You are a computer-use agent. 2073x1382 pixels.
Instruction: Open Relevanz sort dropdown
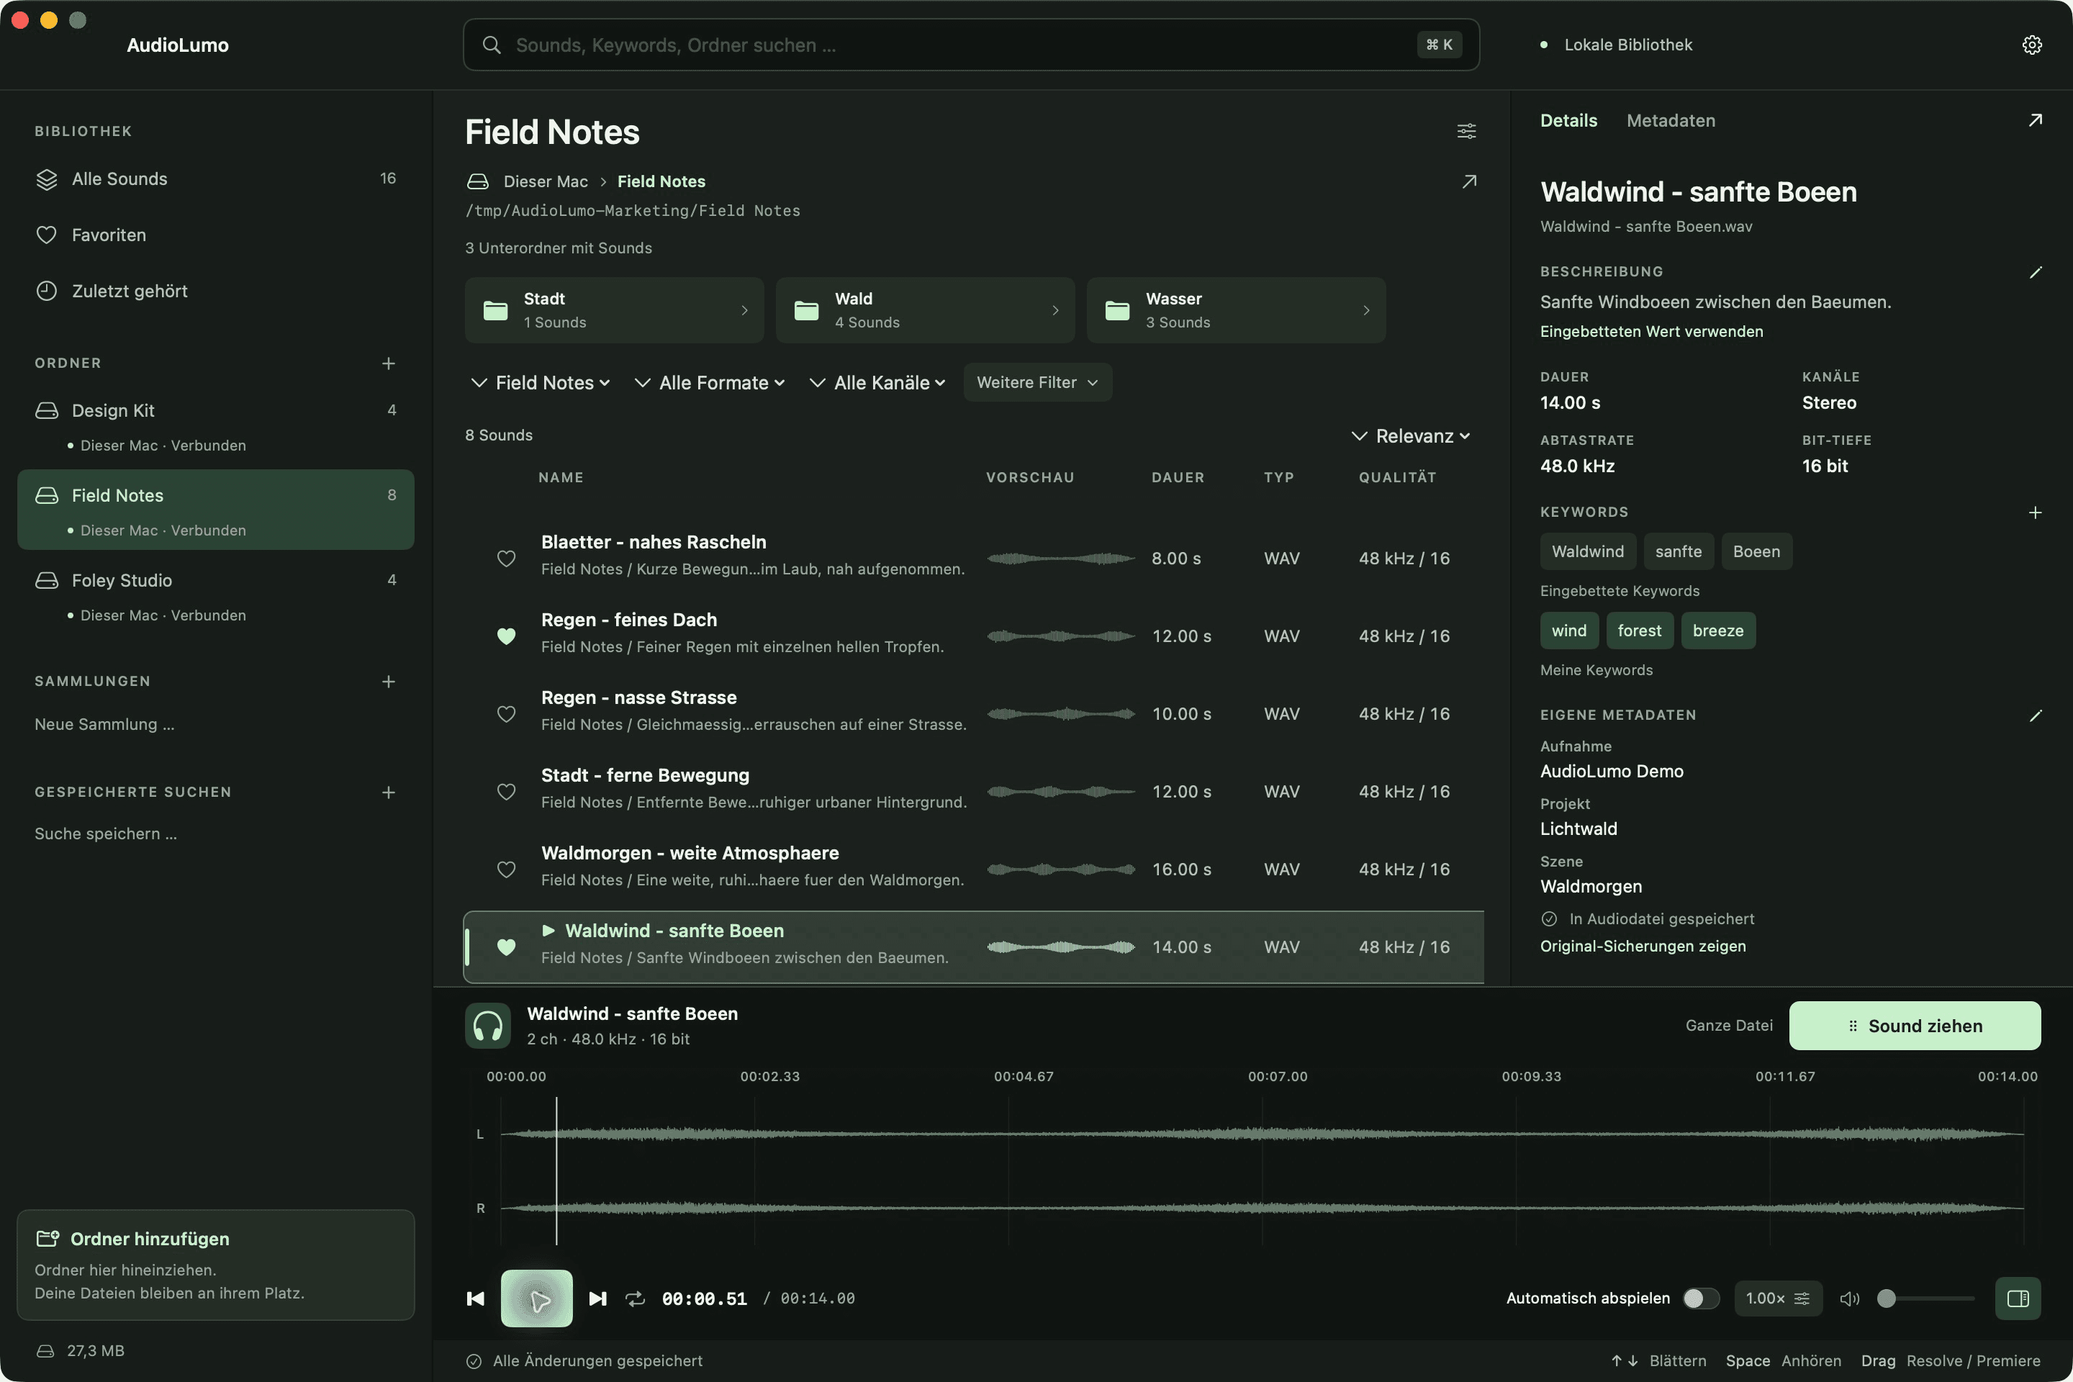pyautogui.click(x=1411, y=436)
